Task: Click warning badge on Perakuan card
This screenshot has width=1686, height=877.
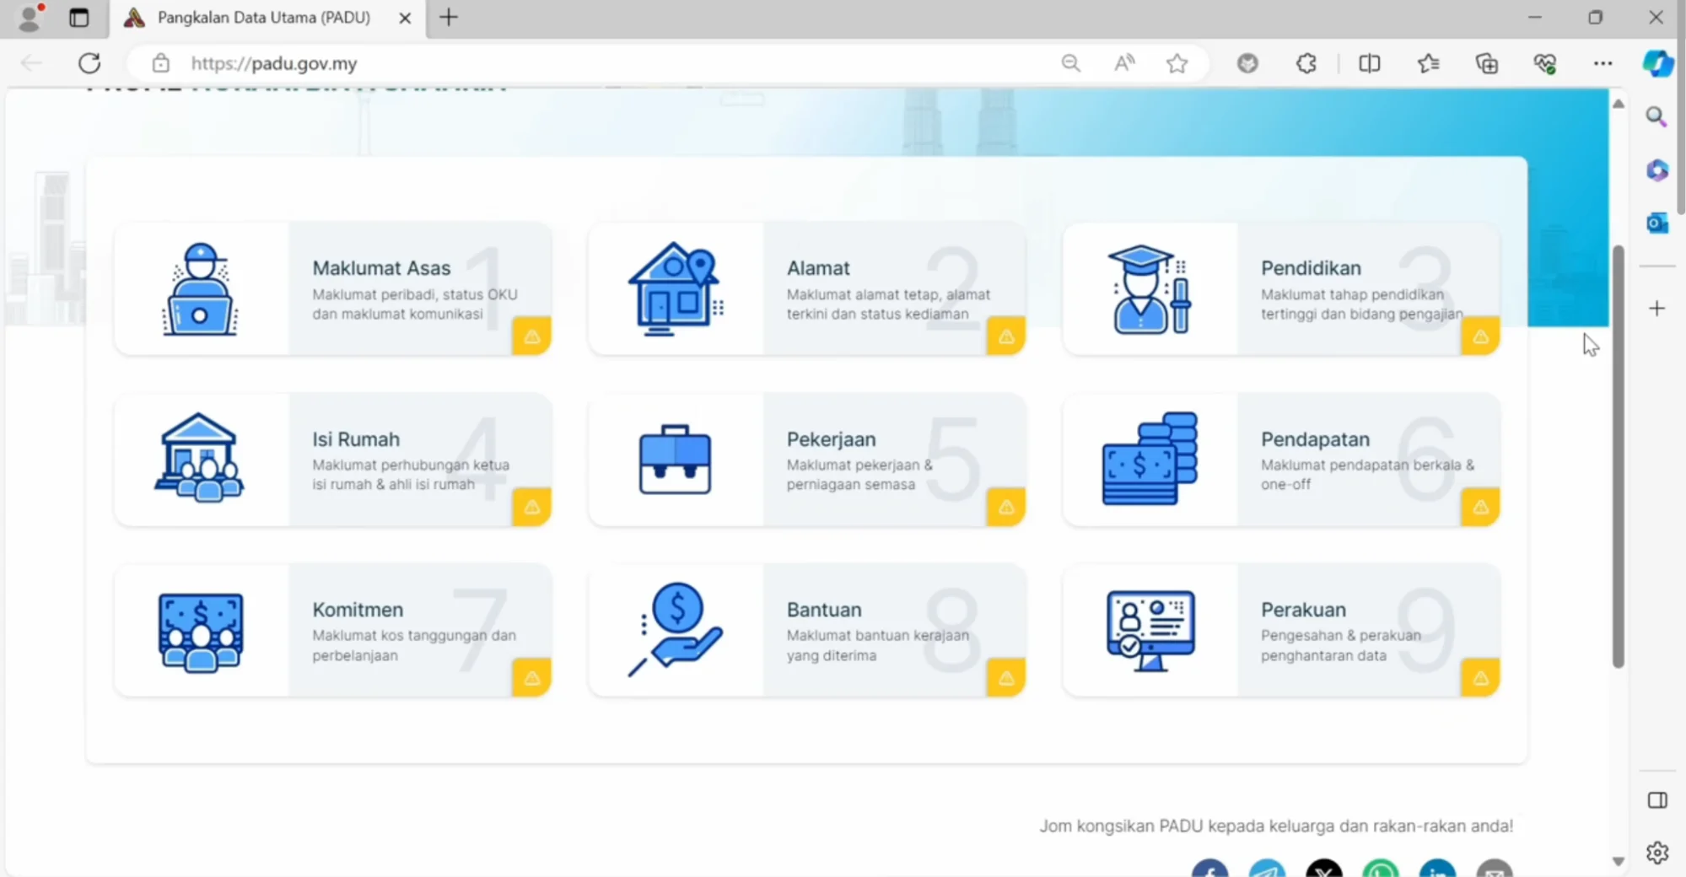Action: pyautogui.click(x=1480, y=677)
